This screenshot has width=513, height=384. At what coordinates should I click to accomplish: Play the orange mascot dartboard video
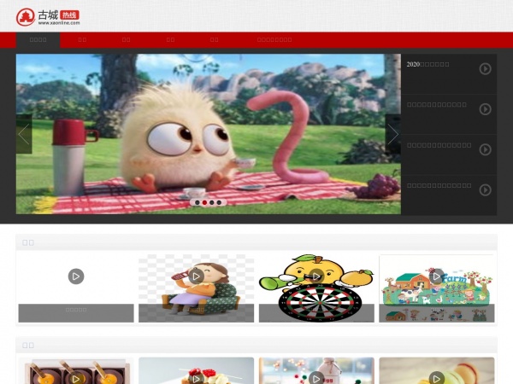pos(316,276)
